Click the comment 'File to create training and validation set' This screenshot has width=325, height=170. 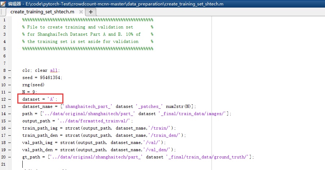pos(80,27)
